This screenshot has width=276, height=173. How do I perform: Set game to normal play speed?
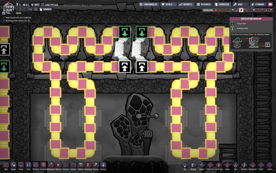pyautogui.click(x=23, y=9)
